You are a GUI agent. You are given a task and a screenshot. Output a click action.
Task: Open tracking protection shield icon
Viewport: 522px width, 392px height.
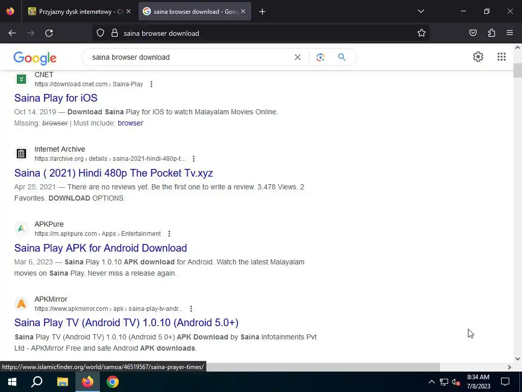(x=100, y=33)
